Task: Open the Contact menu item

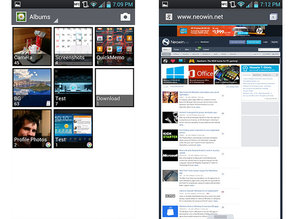Action: coord(206,50)
